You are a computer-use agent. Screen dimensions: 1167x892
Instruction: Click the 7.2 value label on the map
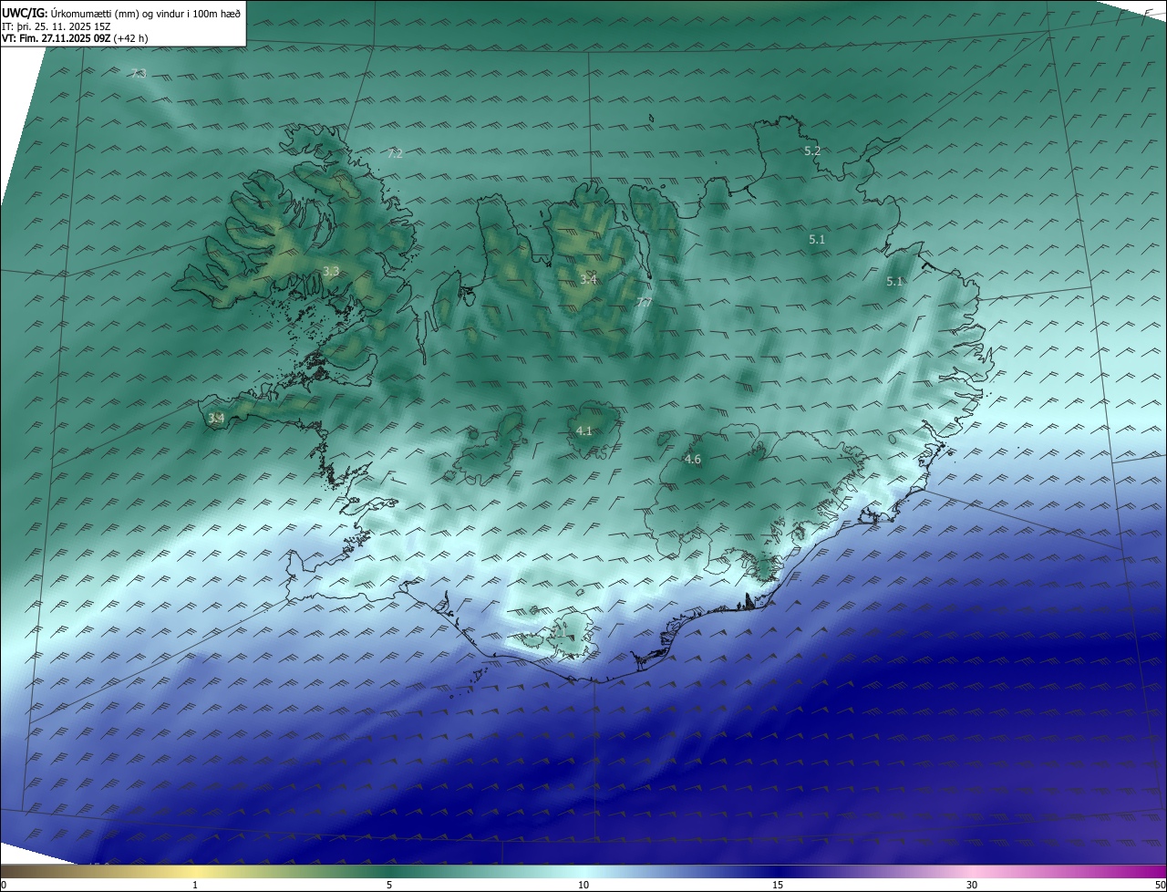[x=395, y=154]
